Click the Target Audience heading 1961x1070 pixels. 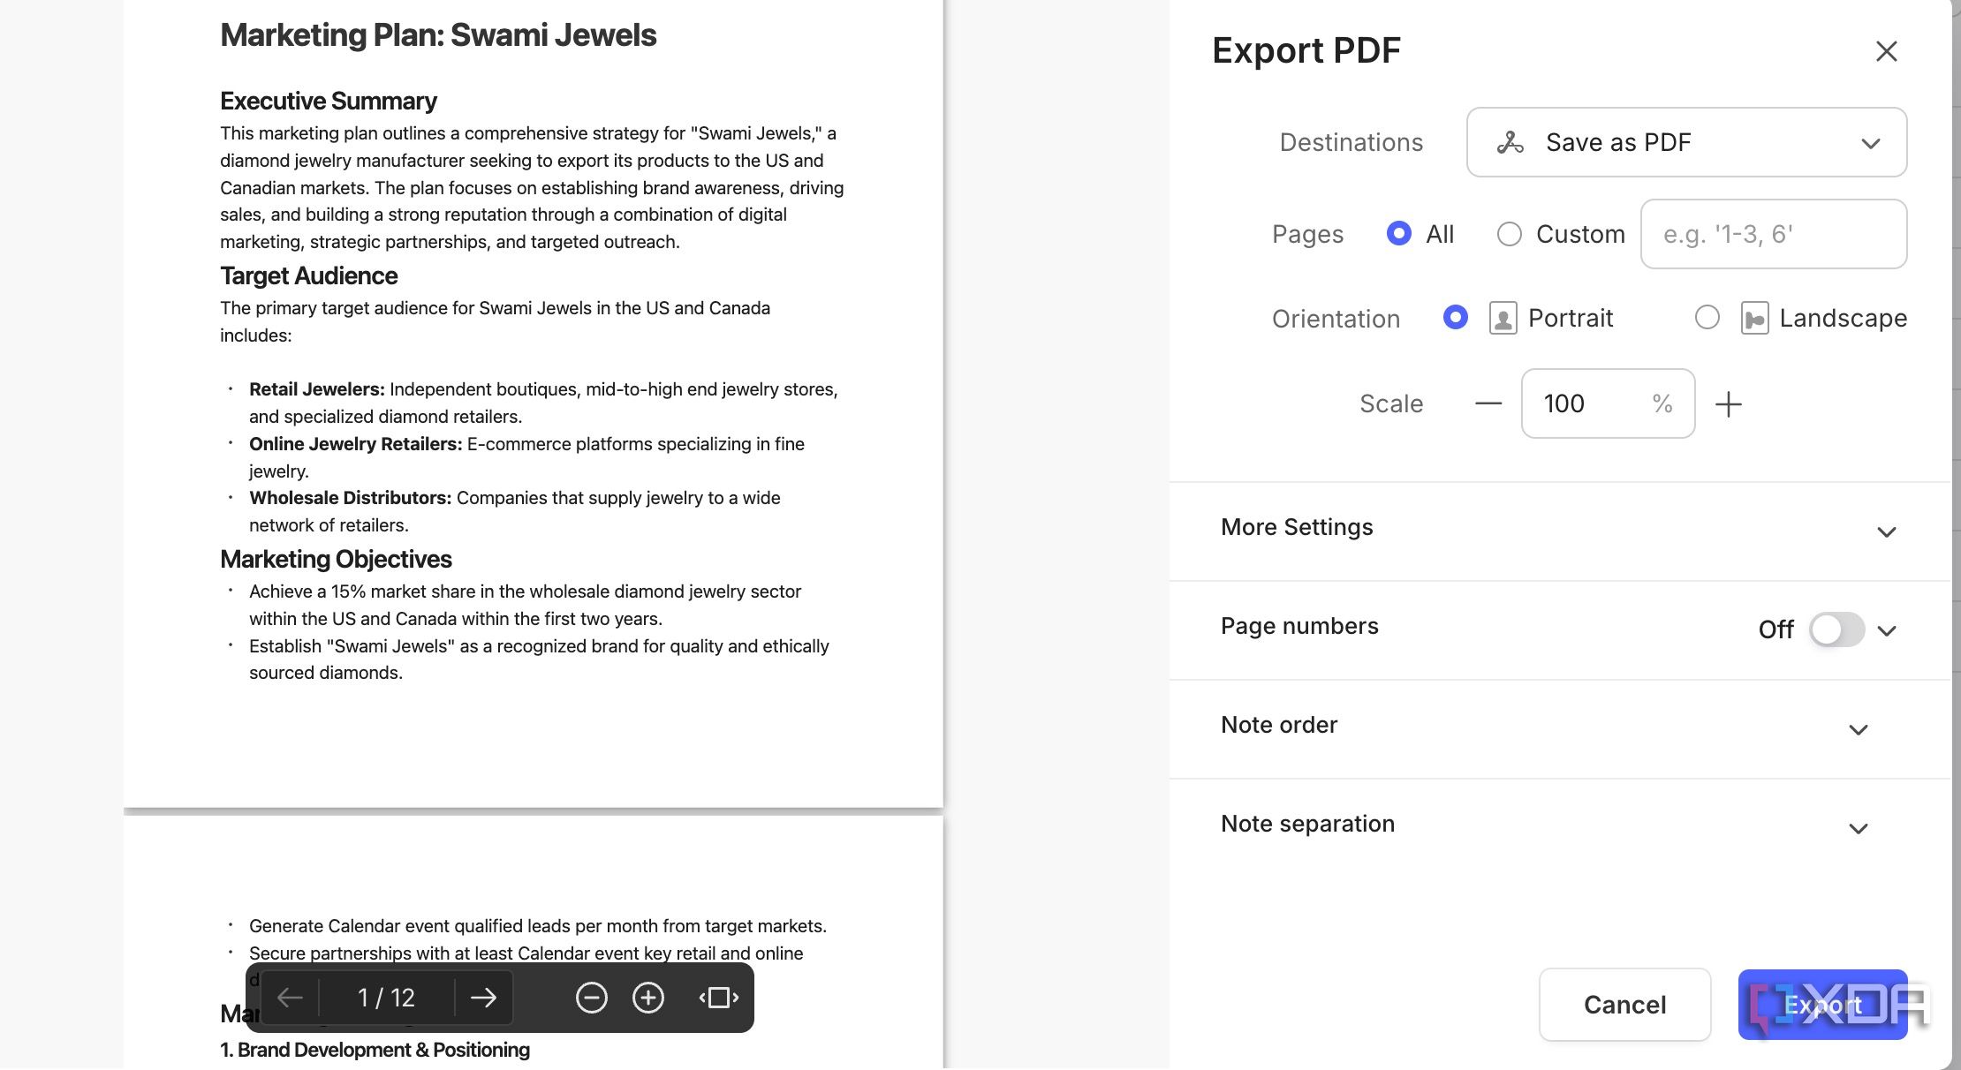(x=309, y=275)
